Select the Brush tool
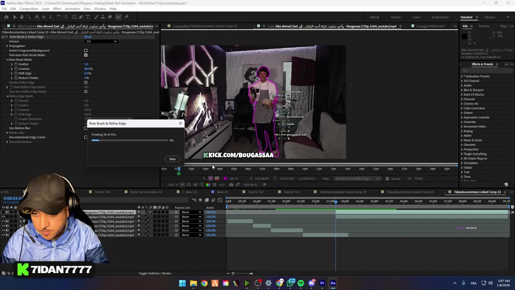 [96, 17]
